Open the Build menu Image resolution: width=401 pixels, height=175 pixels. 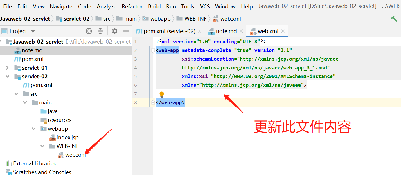tap(154, 6)
